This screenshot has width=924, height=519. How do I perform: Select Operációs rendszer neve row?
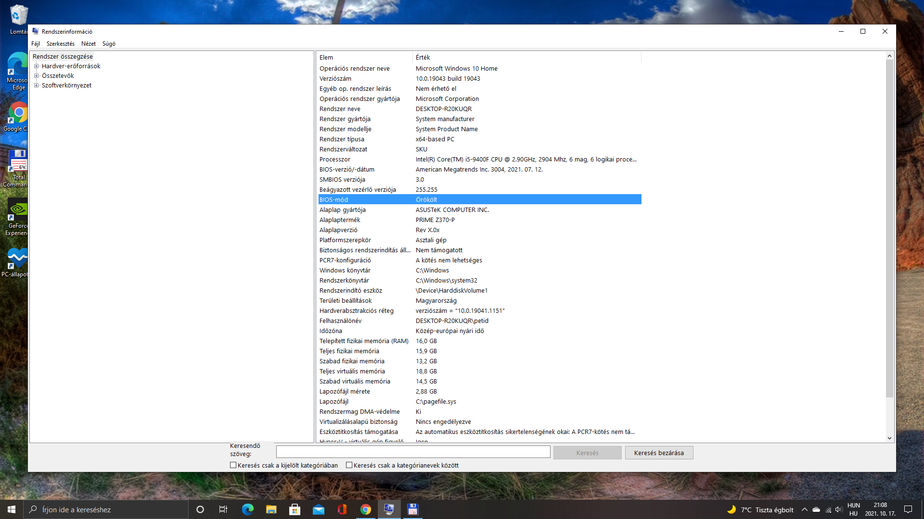[479, 69]
